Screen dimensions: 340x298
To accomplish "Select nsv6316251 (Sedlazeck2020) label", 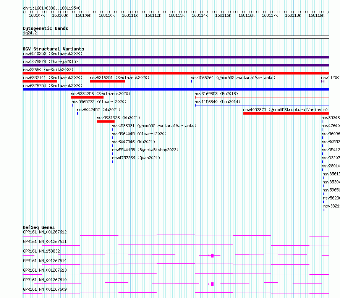I will tap(120, 78).
